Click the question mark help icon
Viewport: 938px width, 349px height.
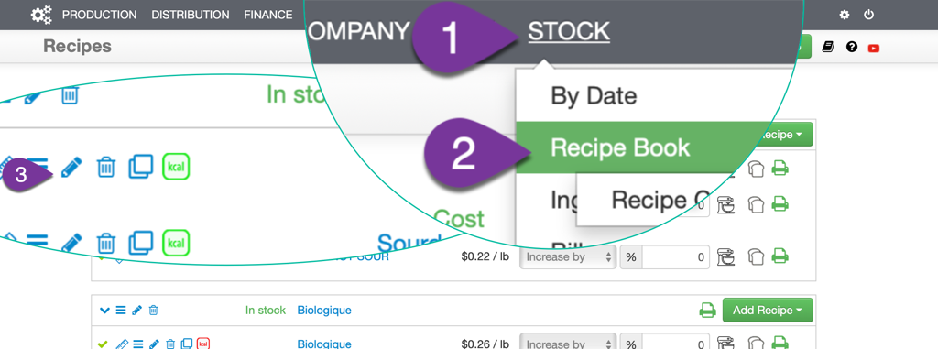coord(852,47)
